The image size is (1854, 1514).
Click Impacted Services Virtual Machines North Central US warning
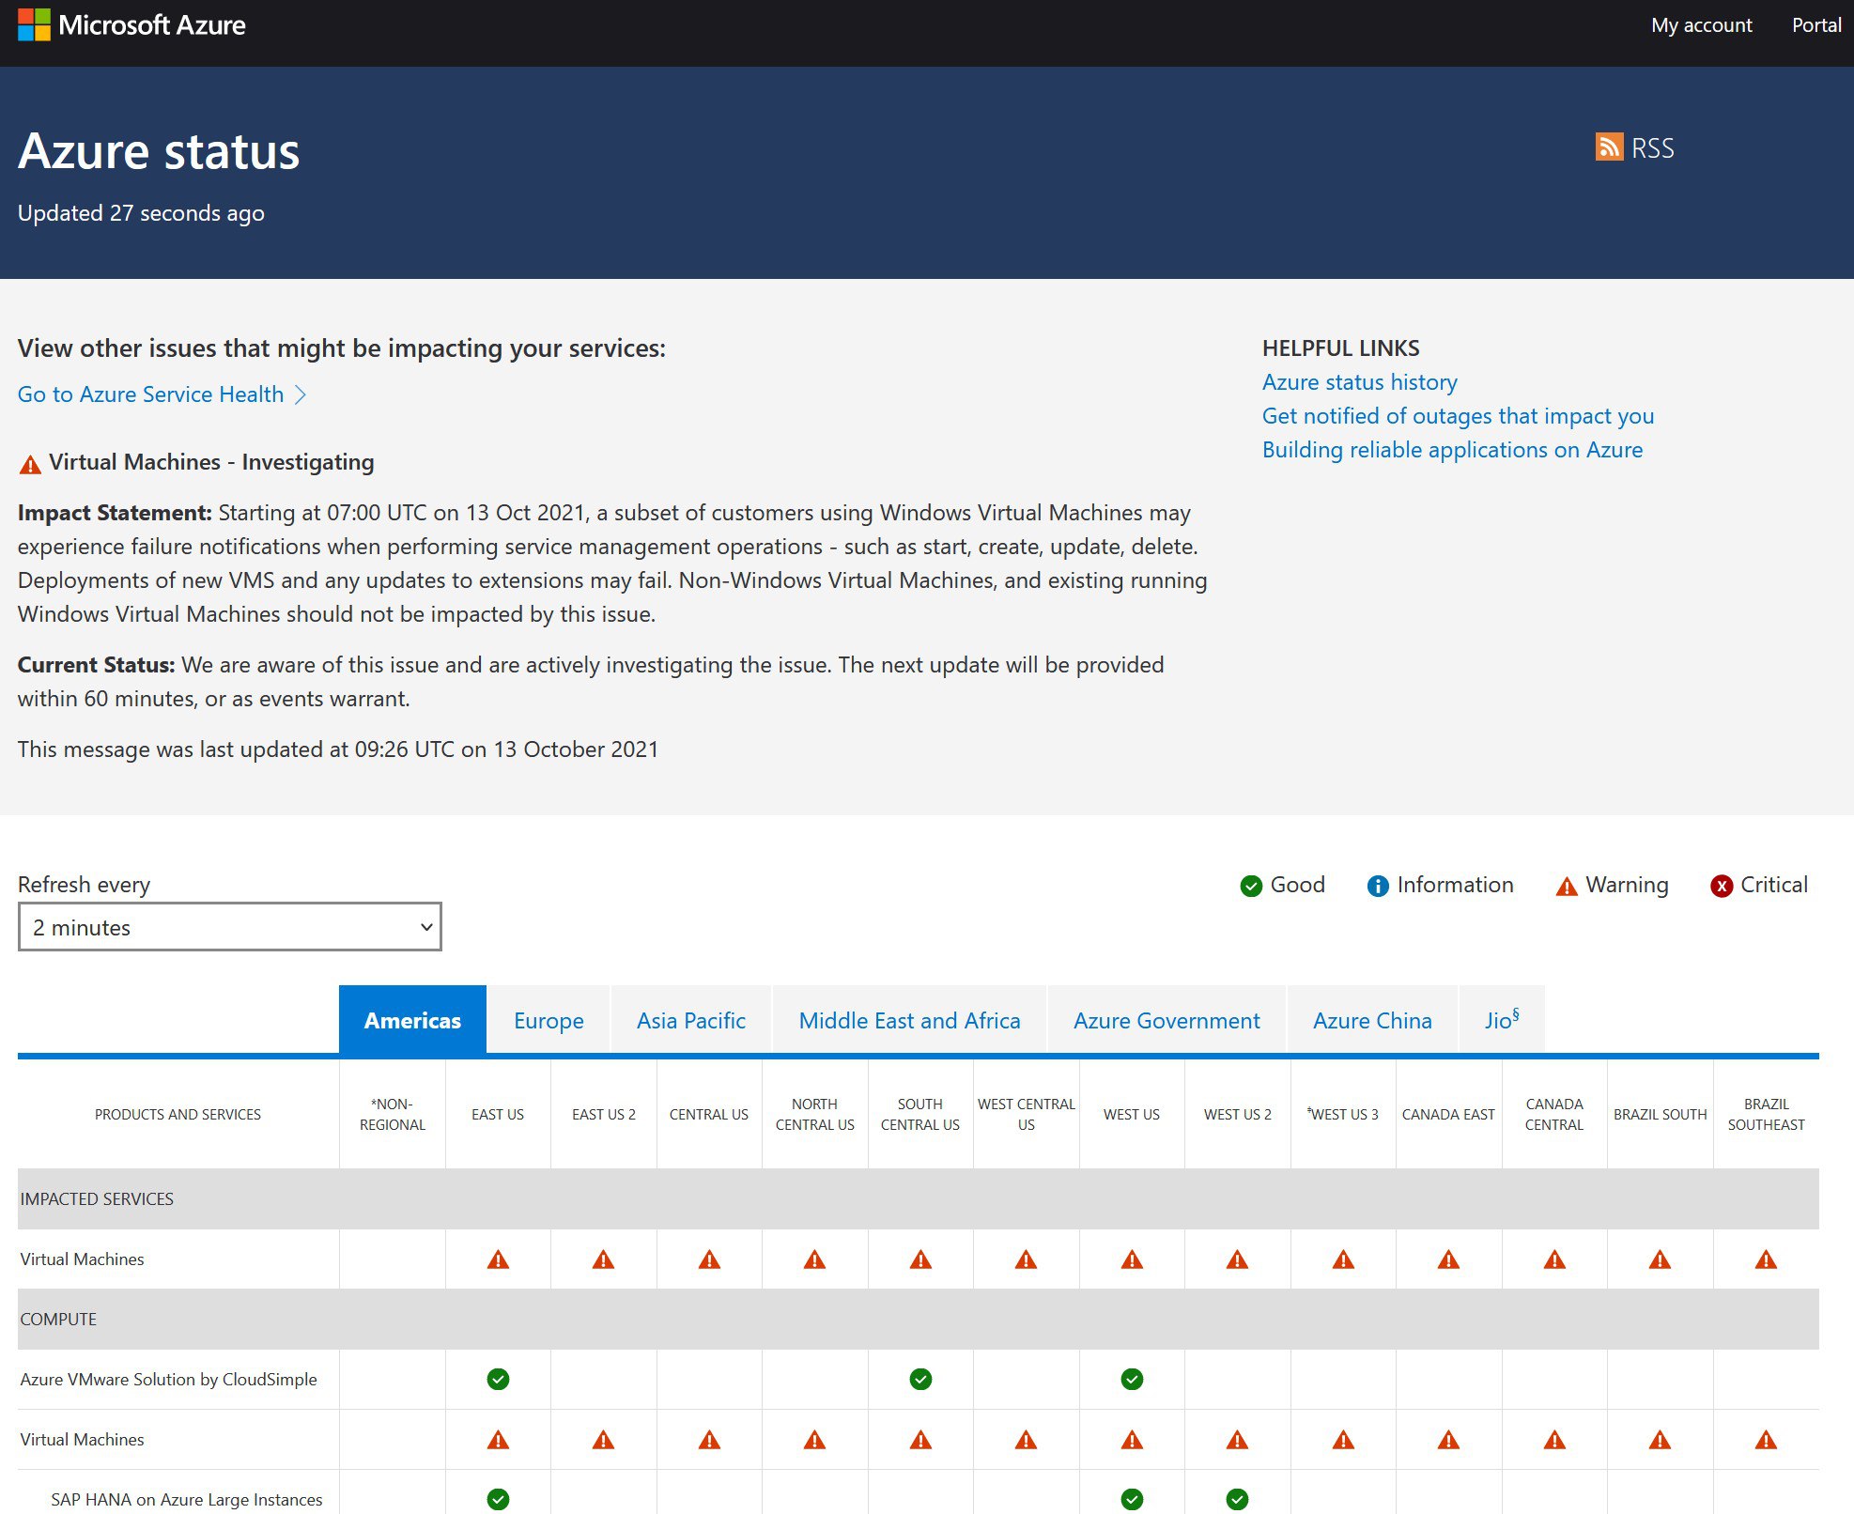(814, 1259)
